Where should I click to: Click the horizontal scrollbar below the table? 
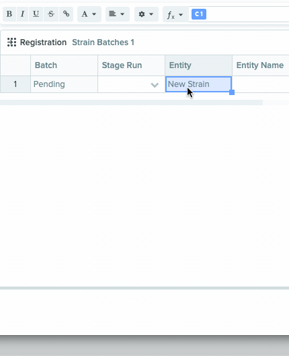131,102
